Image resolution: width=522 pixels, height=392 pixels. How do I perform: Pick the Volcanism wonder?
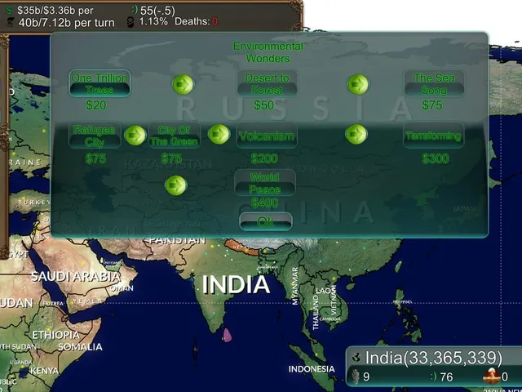[x=267, y=136]
